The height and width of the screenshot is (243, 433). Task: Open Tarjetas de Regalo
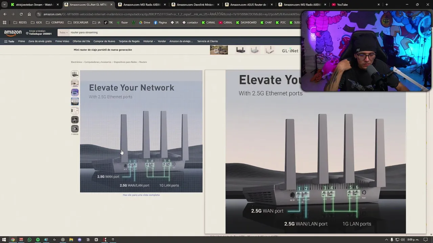point(129,41)
